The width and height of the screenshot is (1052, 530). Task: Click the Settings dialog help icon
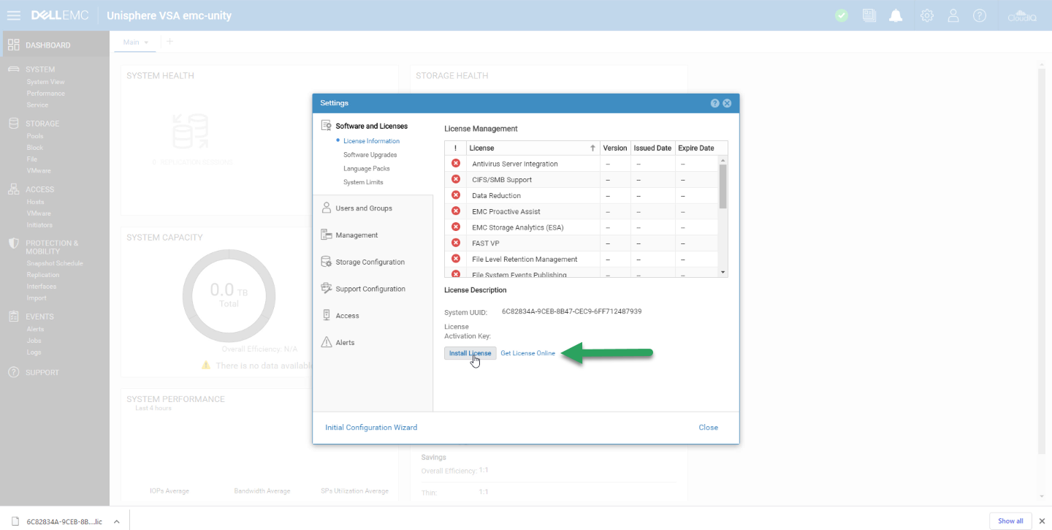[x=715, y=103]
